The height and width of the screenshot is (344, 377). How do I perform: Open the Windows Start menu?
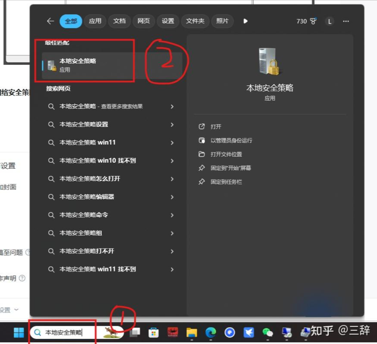click(x=19, y=332)
